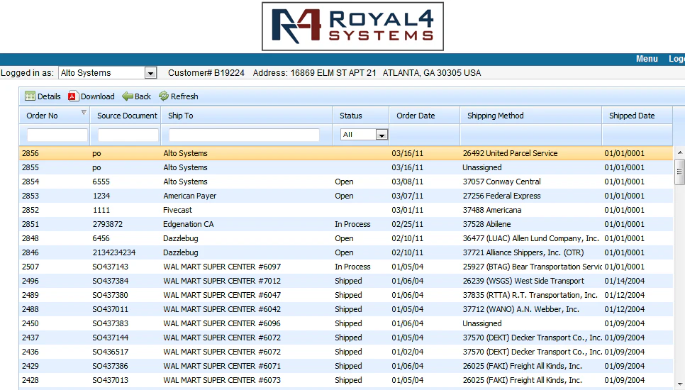
Task: Click order date 03/01/11
Action: 407,210
